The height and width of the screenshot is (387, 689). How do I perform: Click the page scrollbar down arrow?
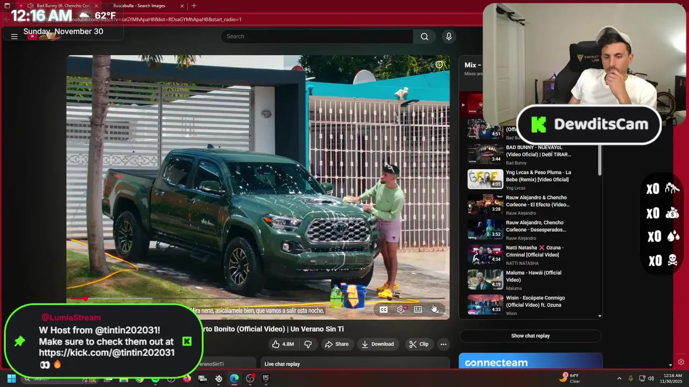point(670,365)
